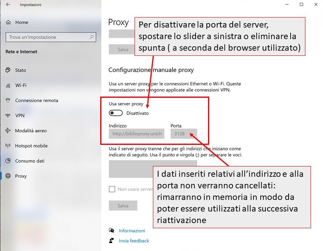Screen dimensions: 323x251
Task: Click the lower Salva button
Action: click(x=123, y=206)
